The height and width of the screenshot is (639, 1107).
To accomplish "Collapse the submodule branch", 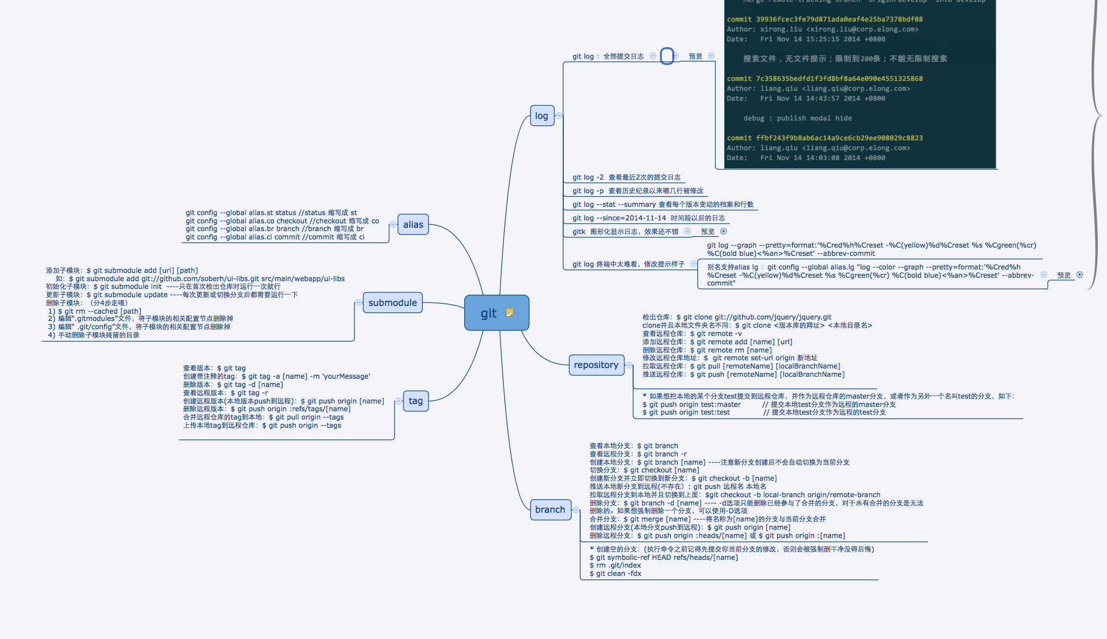I will pyautogui.click(x=358, y=303).
